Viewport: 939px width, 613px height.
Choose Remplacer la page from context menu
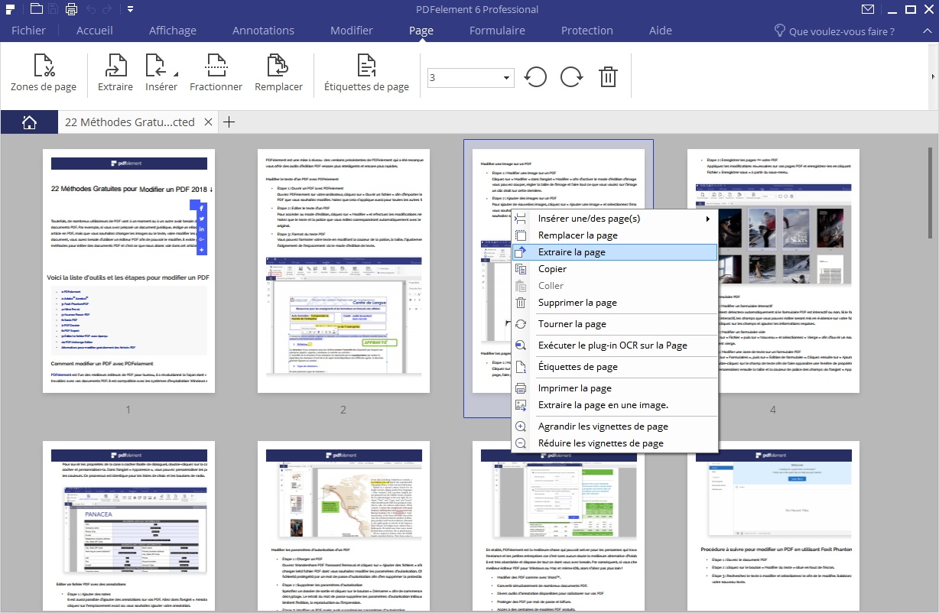(x=615, y=235)
